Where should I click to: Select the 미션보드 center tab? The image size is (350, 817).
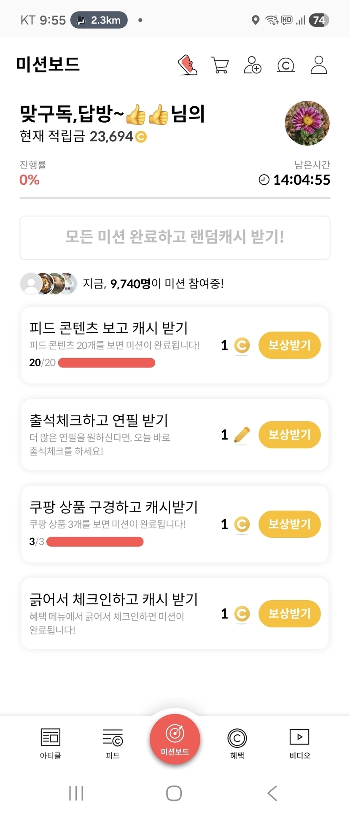[175, 739]
